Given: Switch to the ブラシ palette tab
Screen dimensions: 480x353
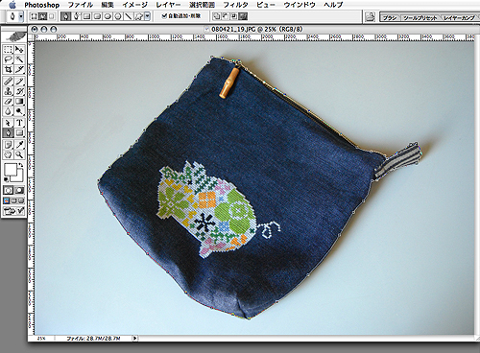Looking at the screenshot, I should [390, 18].
